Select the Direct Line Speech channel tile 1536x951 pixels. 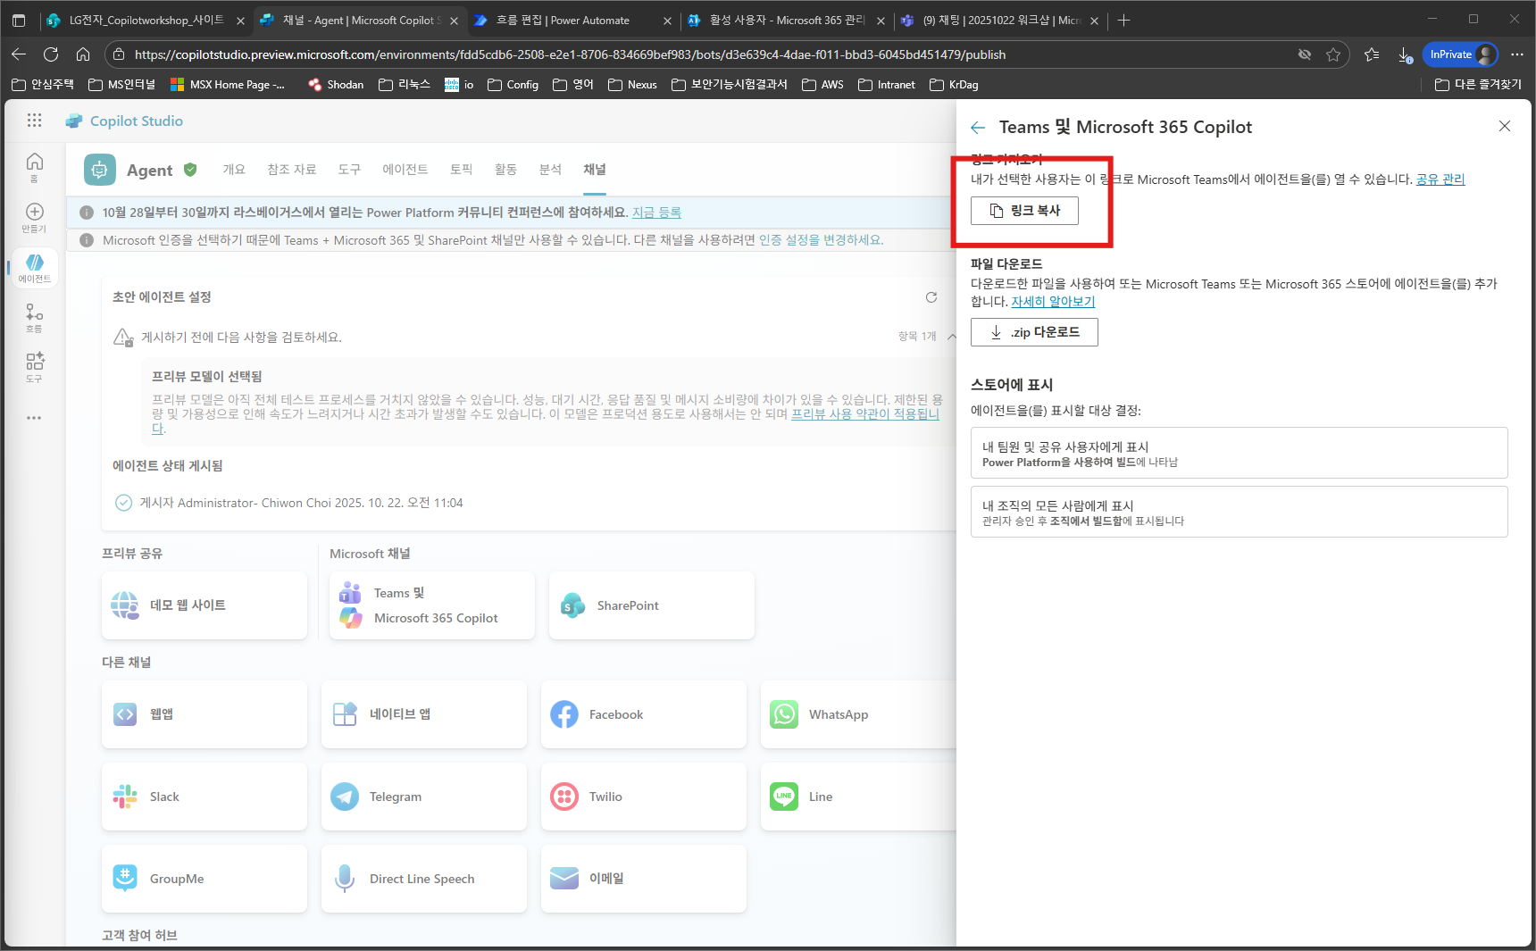[x=424, y=879]
